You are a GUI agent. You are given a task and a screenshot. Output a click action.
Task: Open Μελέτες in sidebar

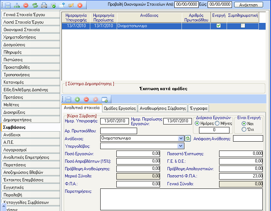(x=31, y=105)
